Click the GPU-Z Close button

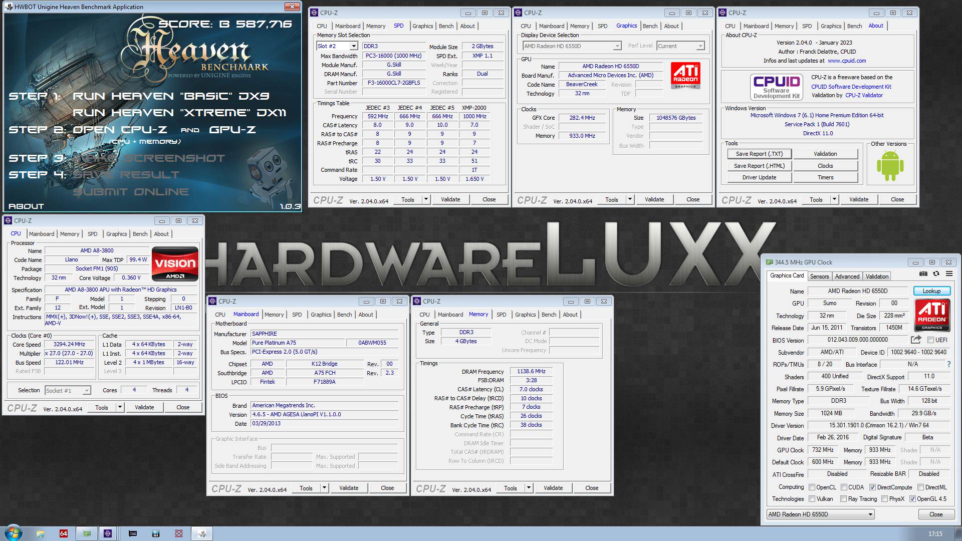[935, 514]
